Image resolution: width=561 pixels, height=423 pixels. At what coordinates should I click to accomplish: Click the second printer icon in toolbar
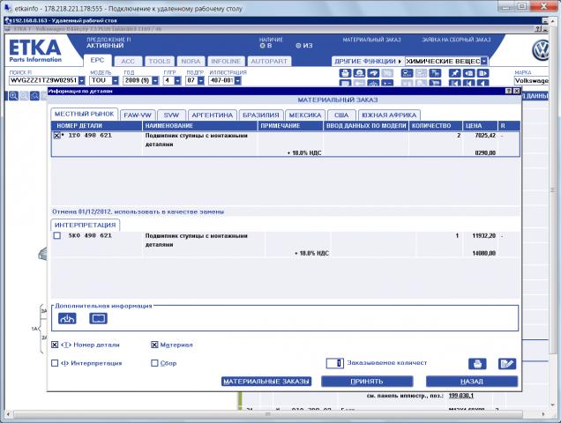point(359,73)
